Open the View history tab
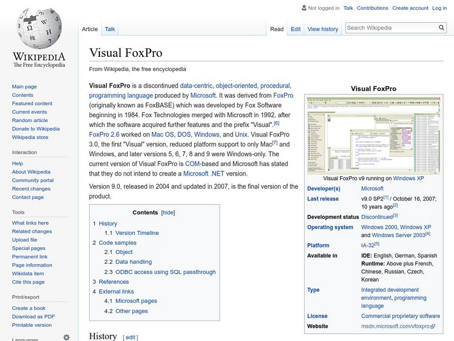454x341 pixels. tap(322, 29)
